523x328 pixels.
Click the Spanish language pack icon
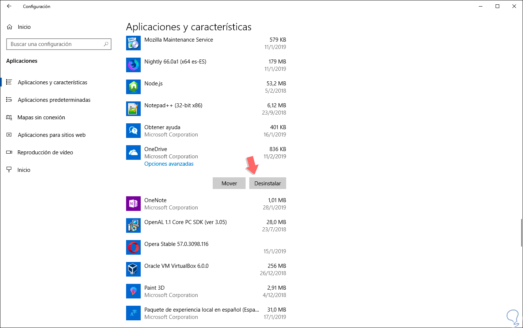point(133,313)
